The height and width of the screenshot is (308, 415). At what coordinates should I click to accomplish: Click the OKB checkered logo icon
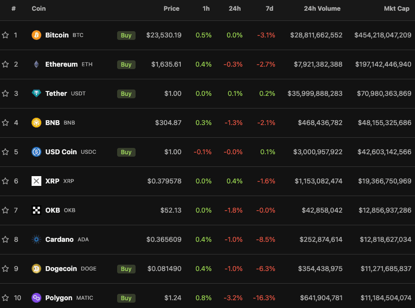[x=36, y=210]
